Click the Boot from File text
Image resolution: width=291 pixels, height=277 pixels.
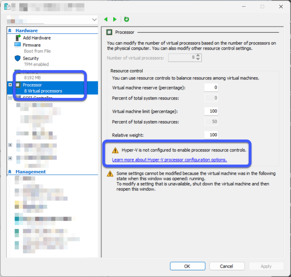[37, 51]
